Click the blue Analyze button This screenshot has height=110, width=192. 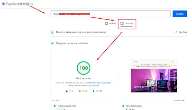pos(180,14)
